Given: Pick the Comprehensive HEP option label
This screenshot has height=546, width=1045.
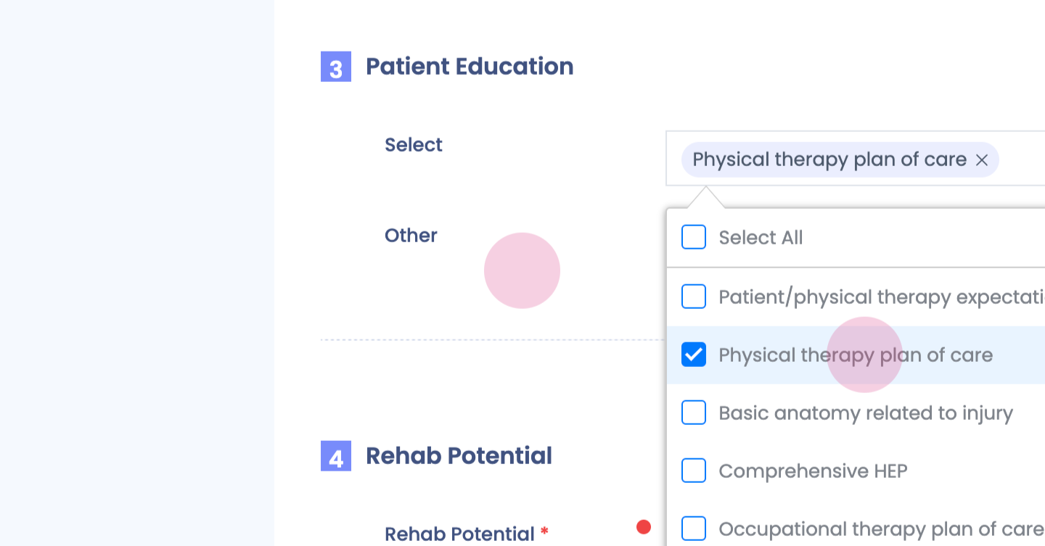Looking at the screenshot, I should click(x=813, y=471).
